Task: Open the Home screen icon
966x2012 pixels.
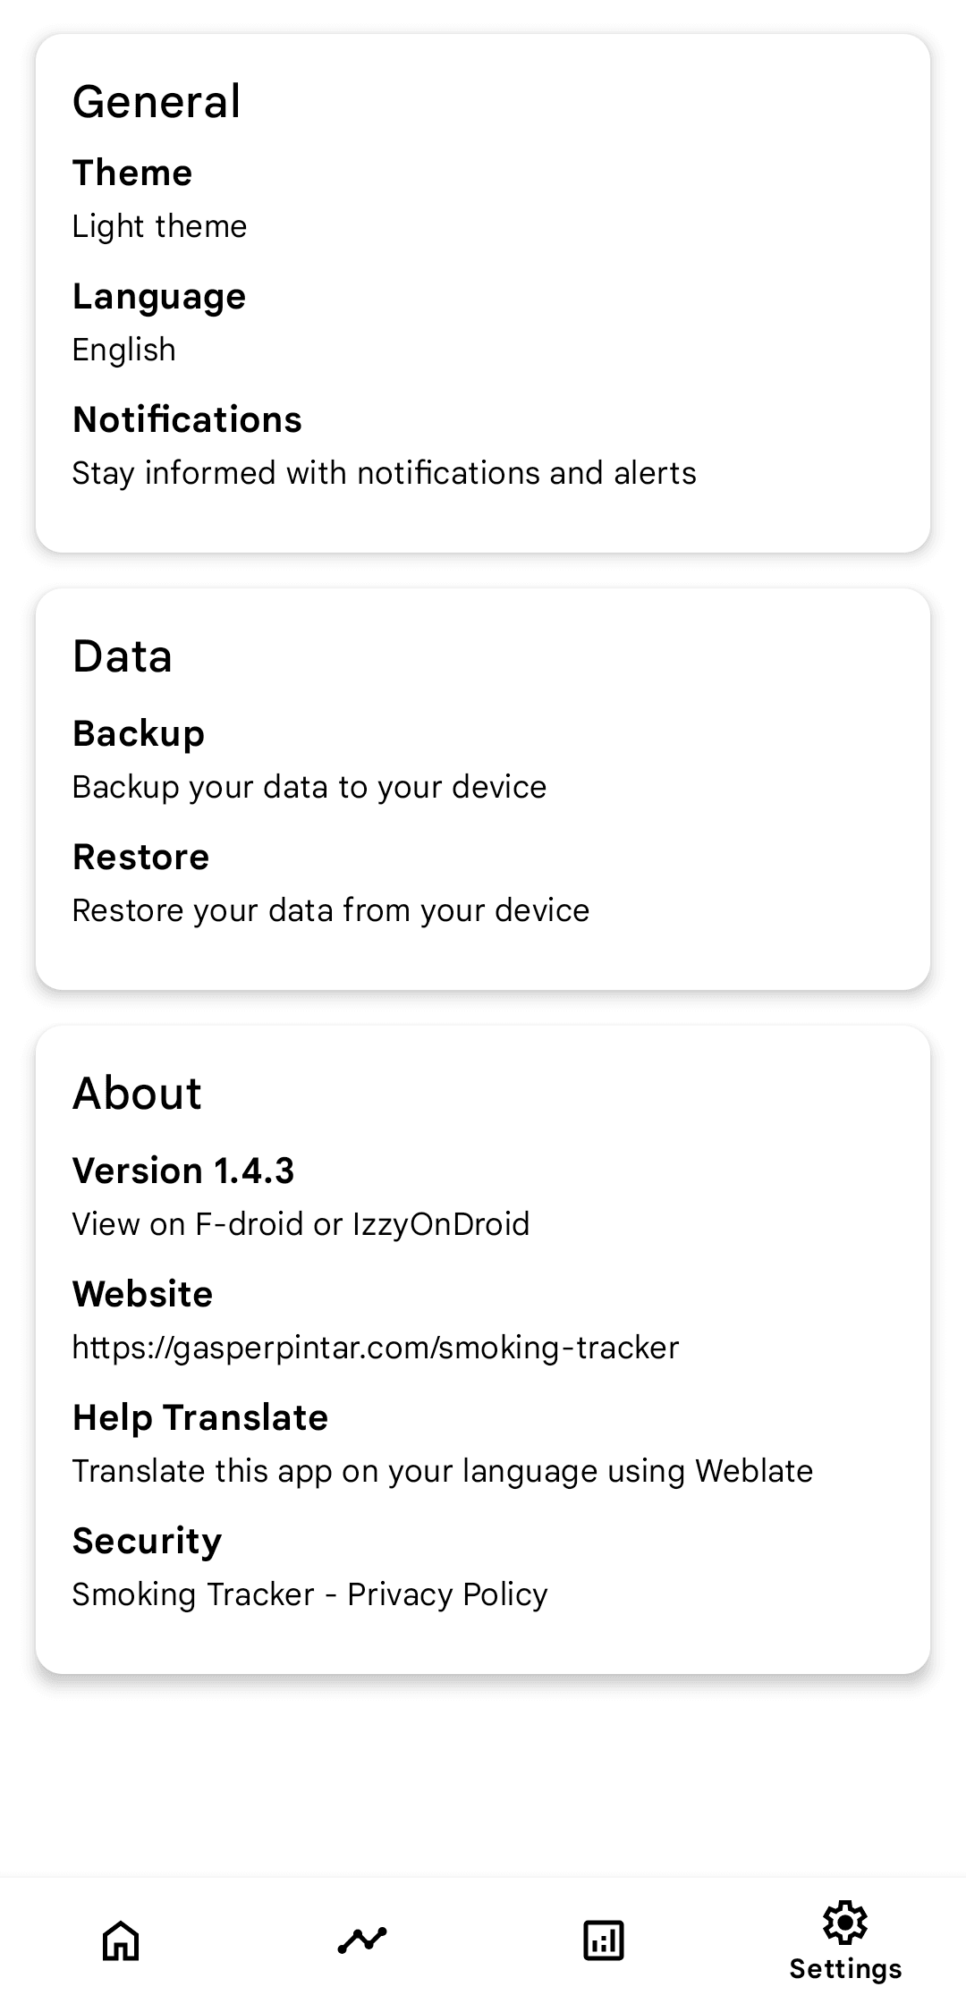Action: tap(121, 1940)
